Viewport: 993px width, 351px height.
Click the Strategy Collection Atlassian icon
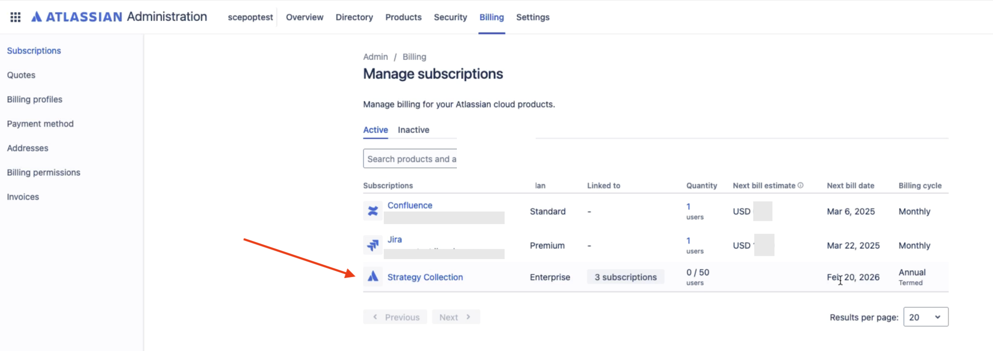tap(373, 276)
